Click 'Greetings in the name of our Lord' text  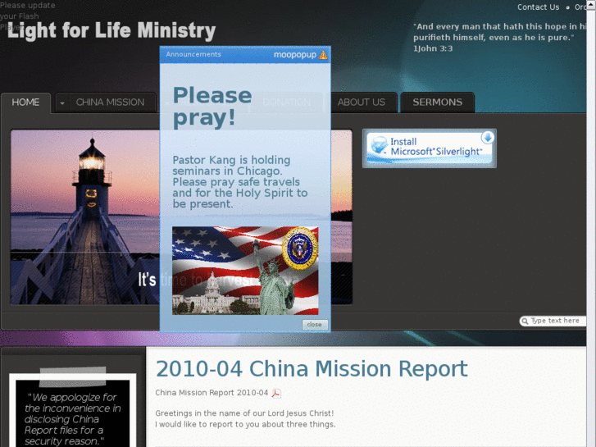click(x=244, y=413)
